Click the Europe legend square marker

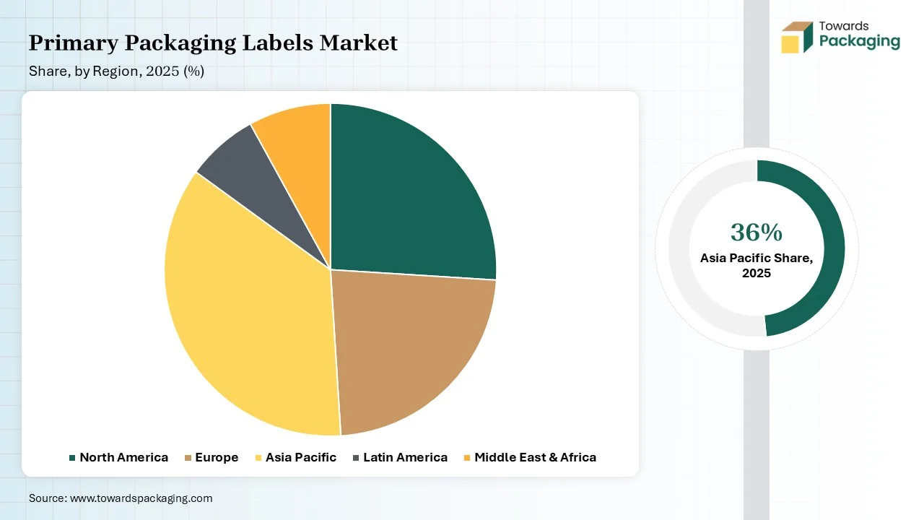tap(188, 458)
